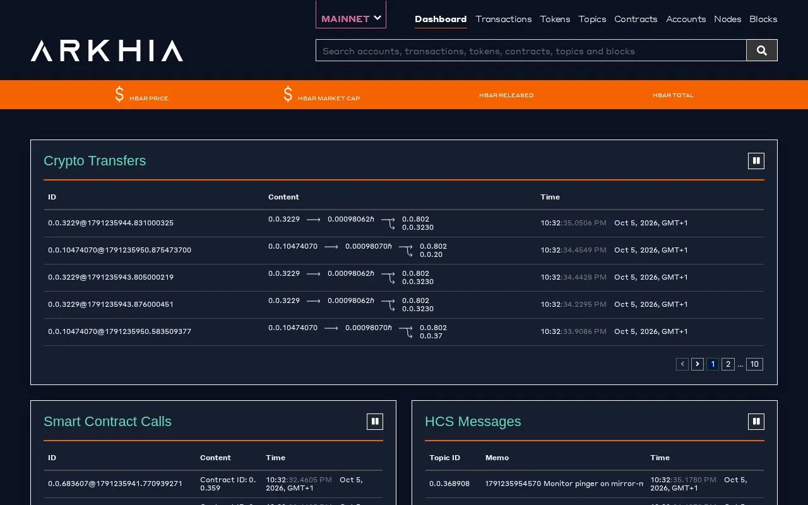This screenshot has width=808, height=505.
Task: Open transaction 0.0.10474070@1791235950.583509377
Action: click(x=119, y=331)
